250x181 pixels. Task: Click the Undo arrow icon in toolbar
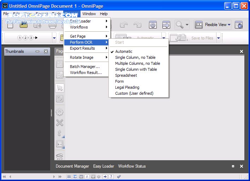124,25
